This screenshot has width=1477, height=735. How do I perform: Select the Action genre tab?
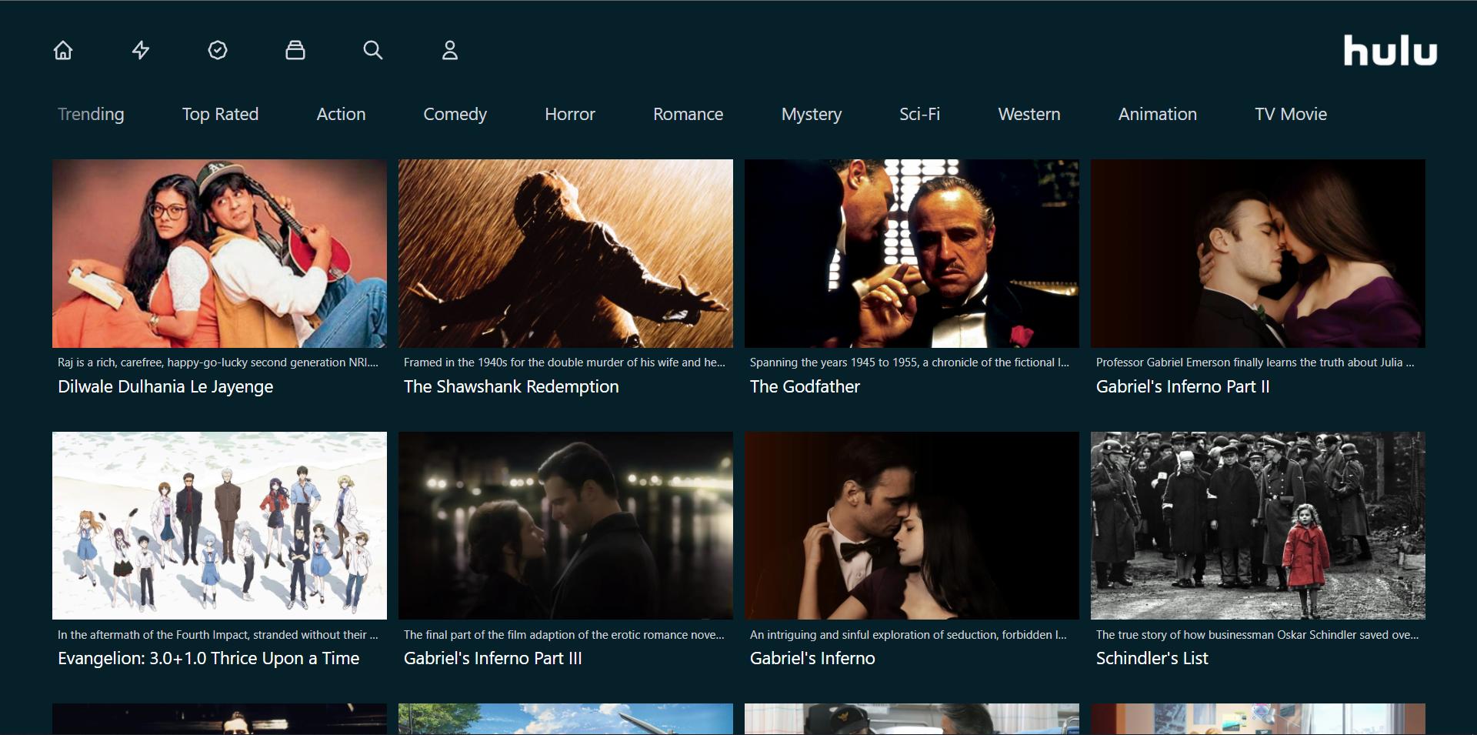341,114
